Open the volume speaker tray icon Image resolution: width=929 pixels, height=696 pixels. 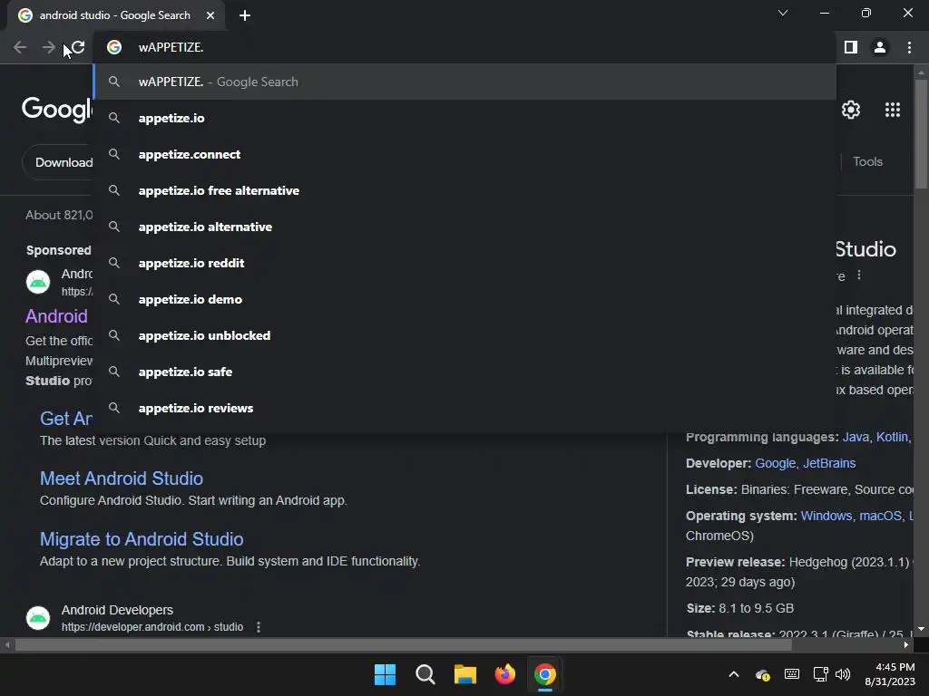click(843, 674)
